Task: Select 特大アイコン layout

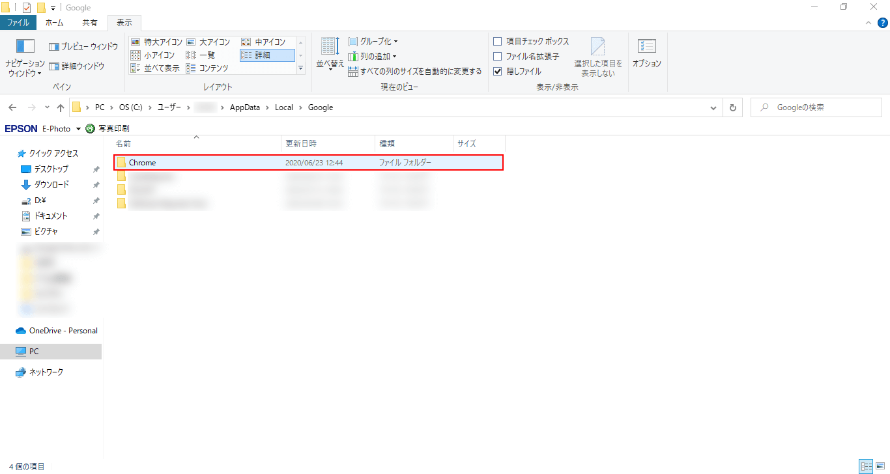Action: (x=156, y=42)
